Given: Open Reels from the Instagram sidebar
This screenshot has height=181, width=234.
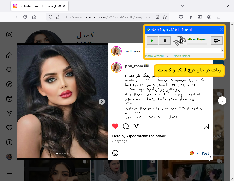Looking at the screenshot, I should 9,99.
